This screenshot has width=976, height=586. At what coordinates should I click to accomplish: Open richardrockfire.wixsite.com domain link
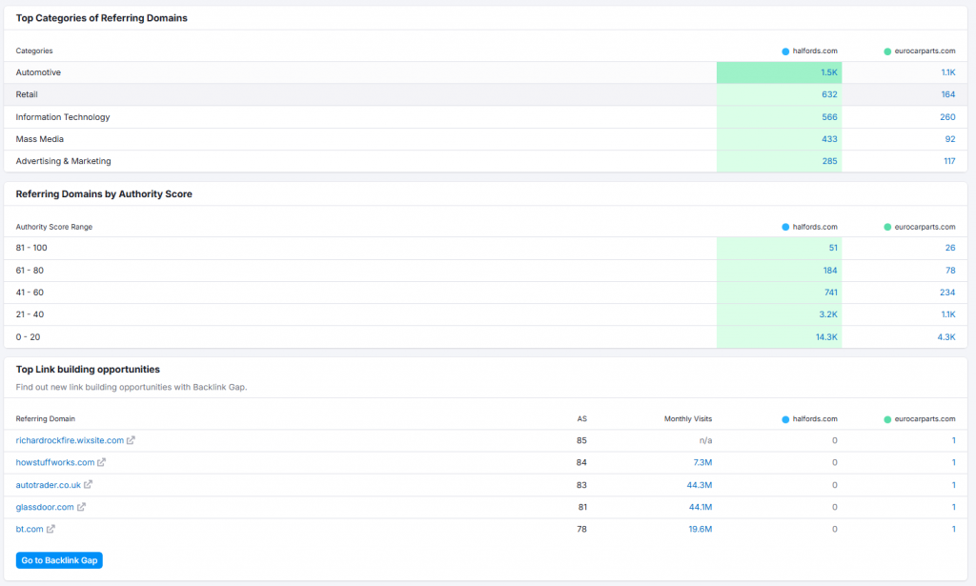click(70, 440)
